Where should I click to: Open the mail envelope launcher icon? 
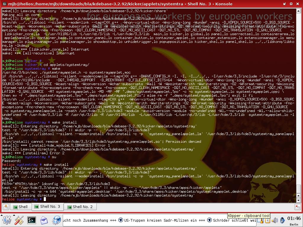[x=44, y=220]
